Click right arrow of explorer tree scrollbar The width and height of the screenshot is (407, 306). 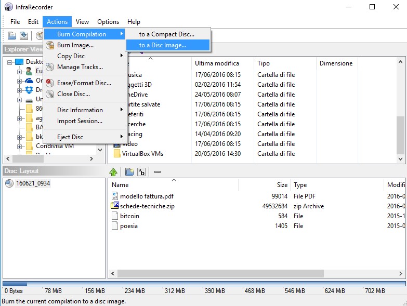[x=91, y=158]
